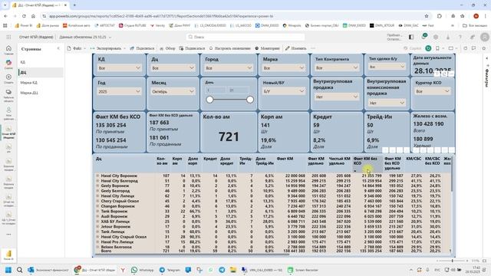Open the Дц slicer dropdown
The image size is (491, 276).
click(x=173, y=68)
